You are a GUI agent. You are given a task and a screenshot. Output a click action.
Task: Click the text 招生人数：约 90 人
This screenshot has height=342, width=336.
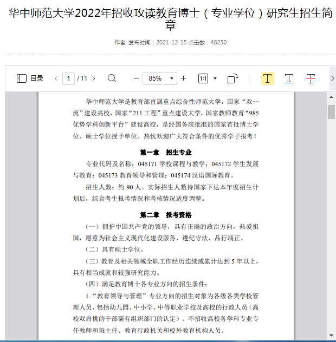tap(113, 187)
